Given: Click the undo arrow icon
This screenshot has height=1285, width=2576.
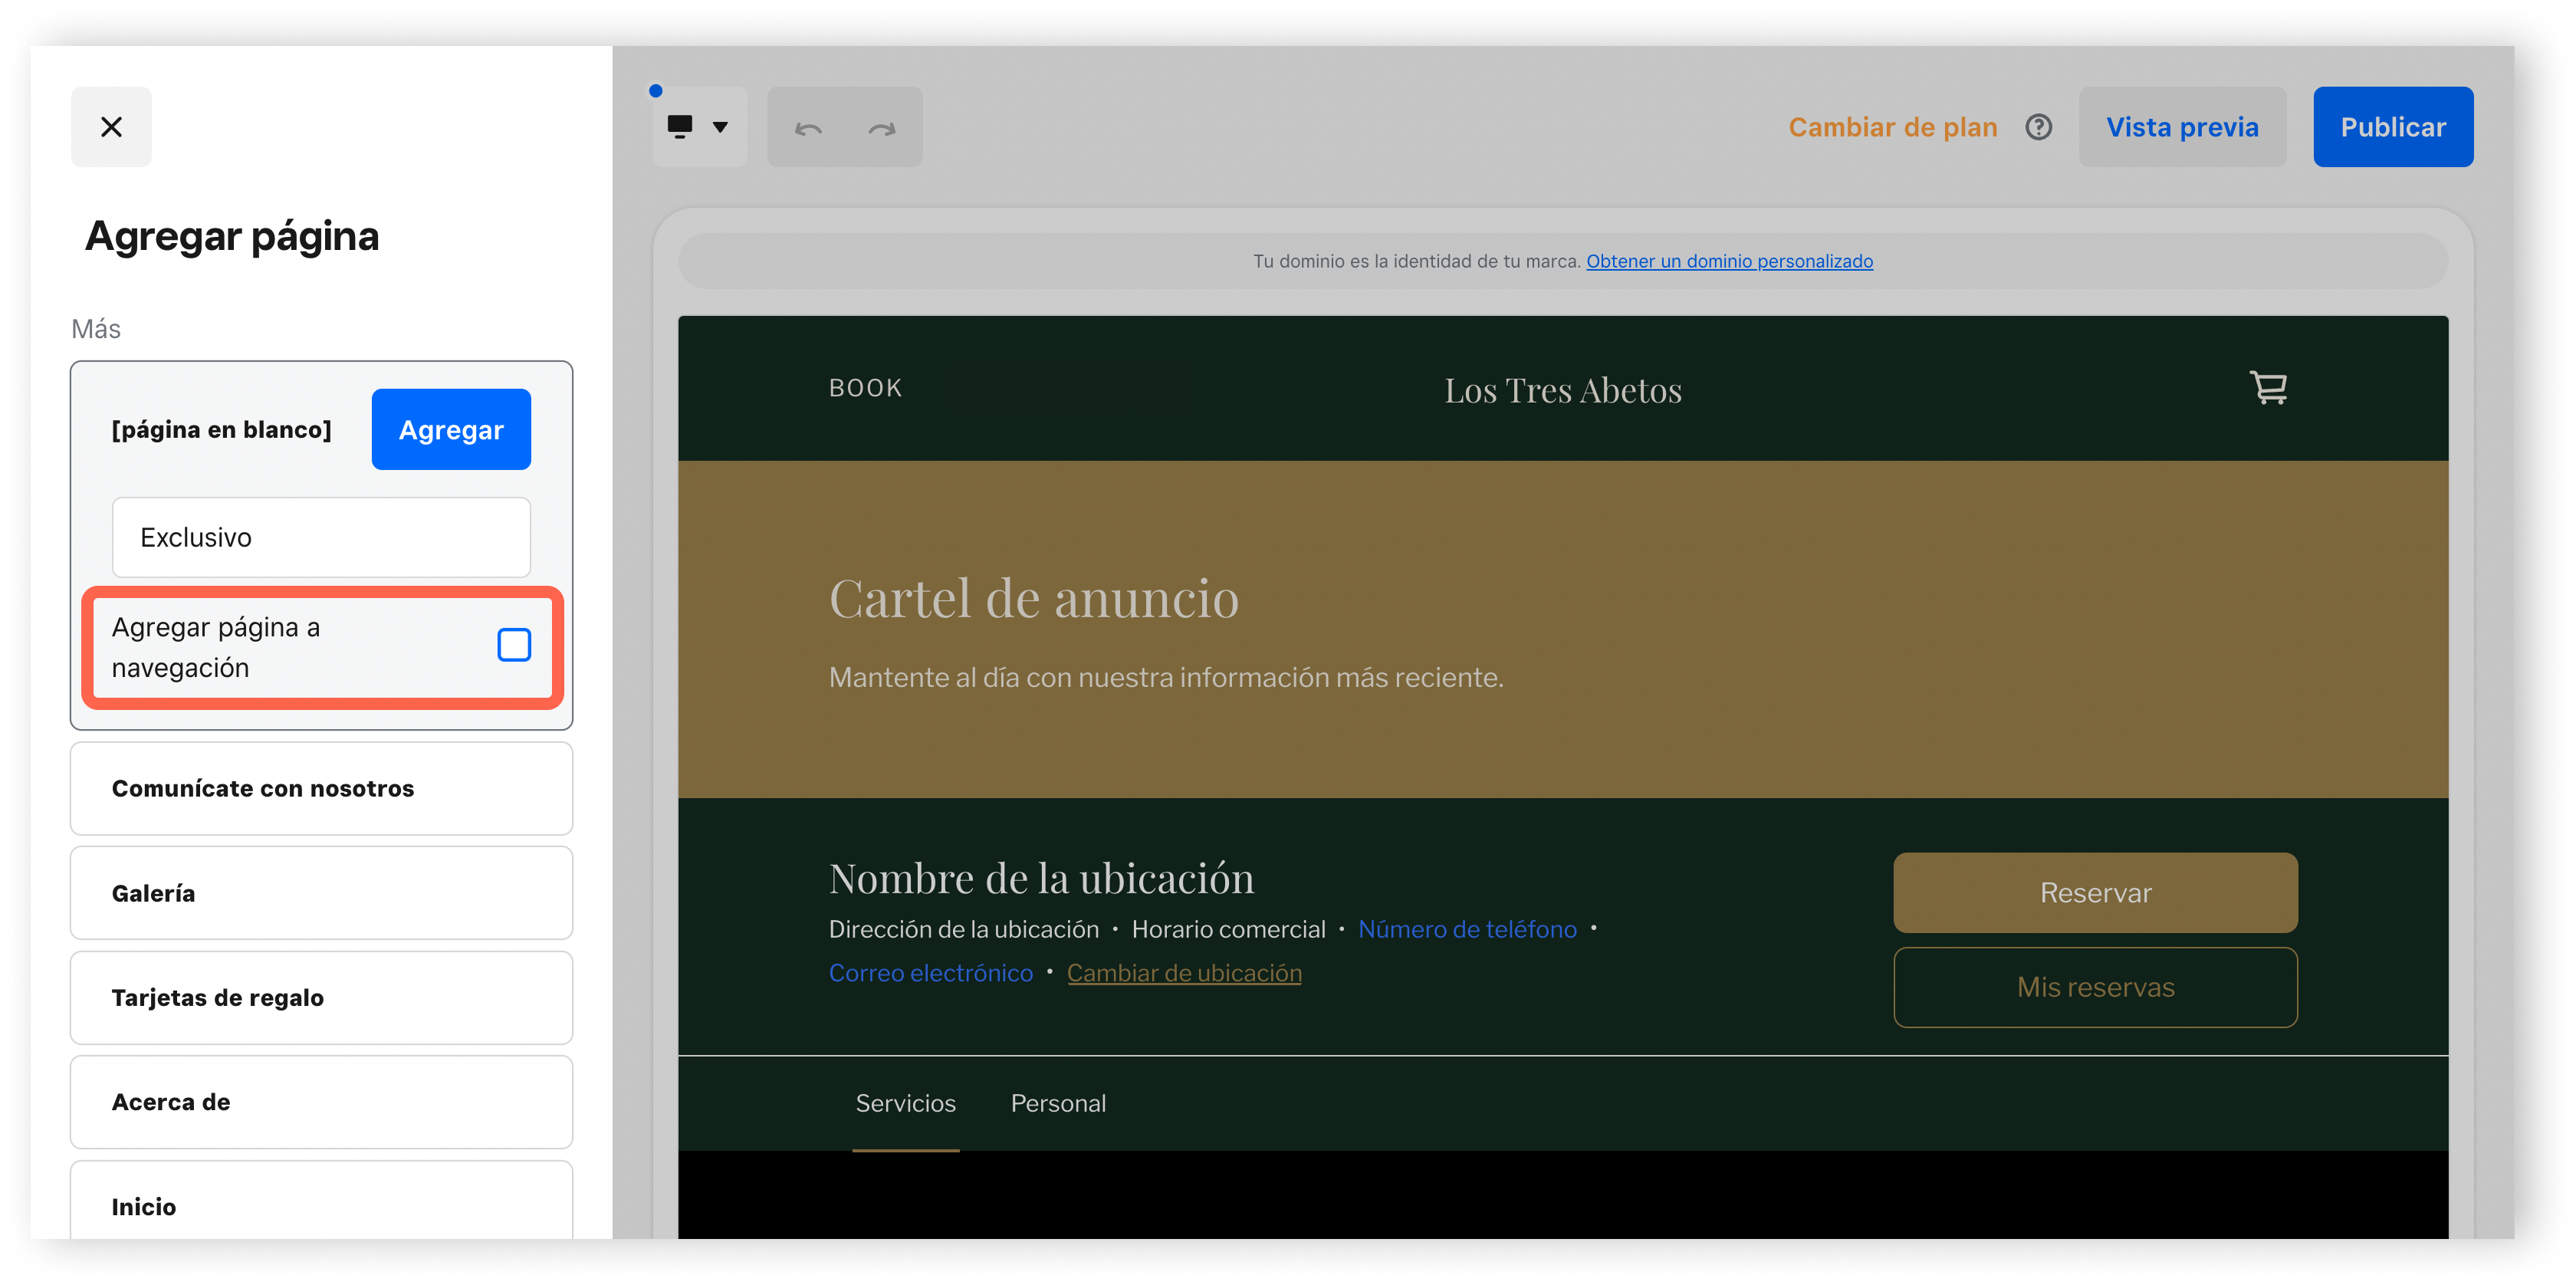Looking at the screenshot, I should click(808, 128).
